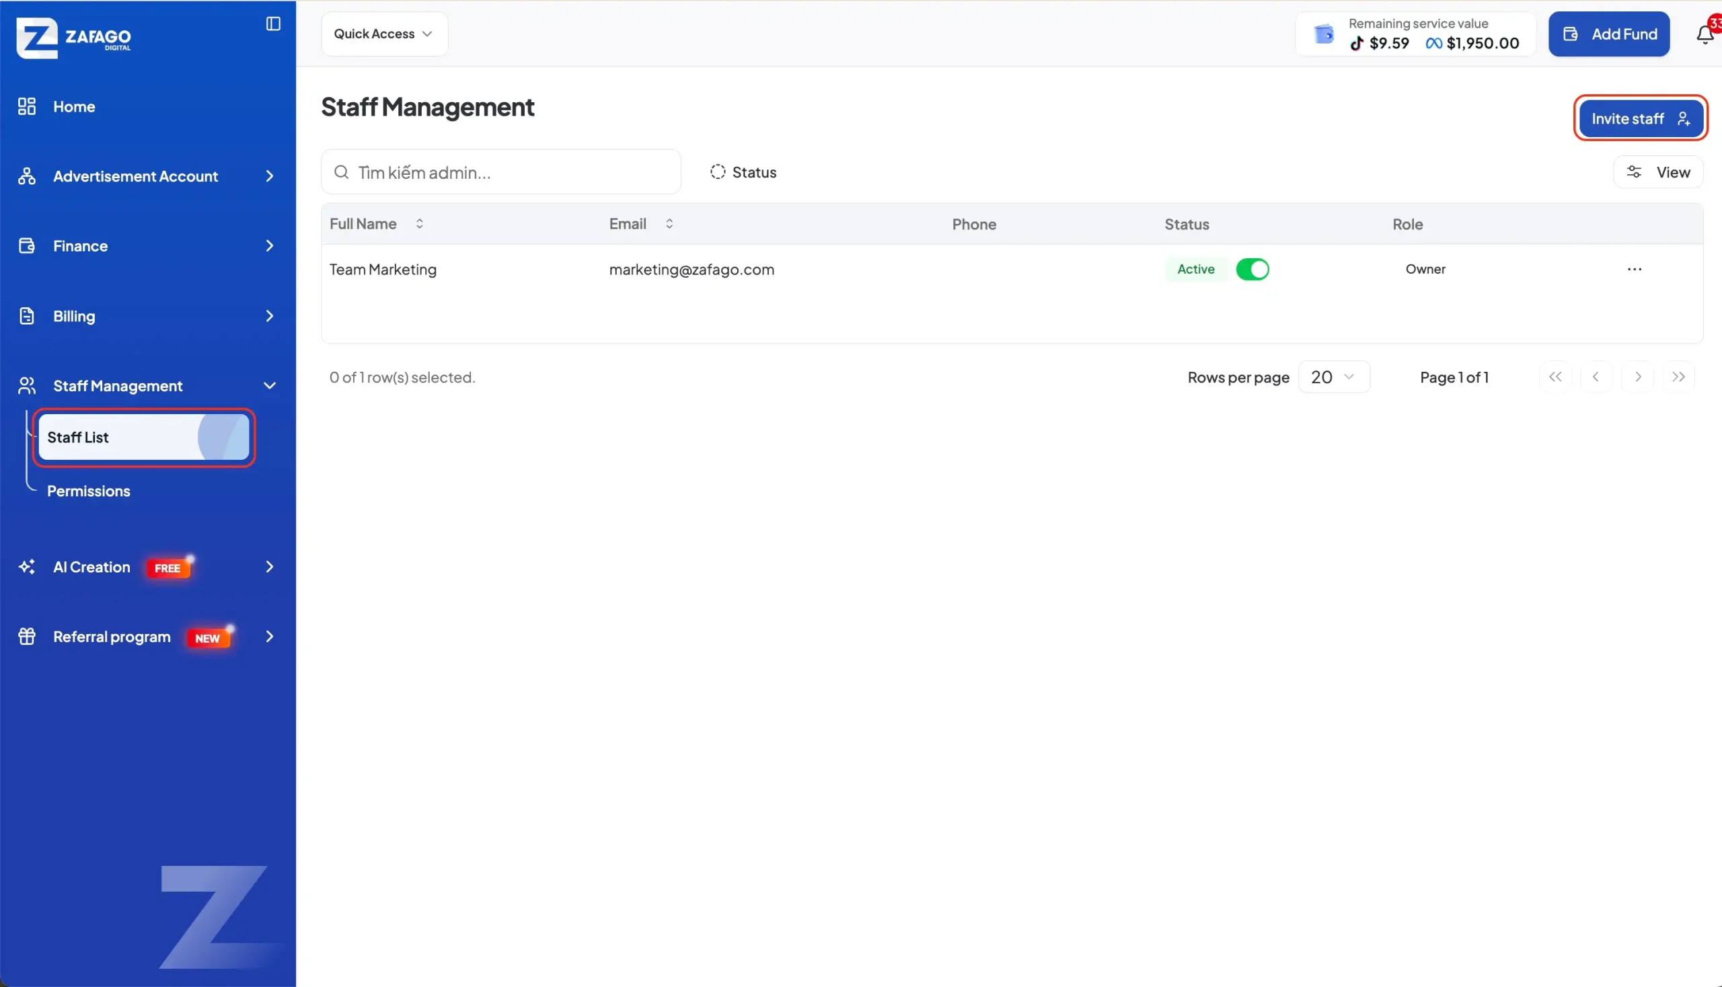Expand the Referral program chevron

tap(269, 637)
